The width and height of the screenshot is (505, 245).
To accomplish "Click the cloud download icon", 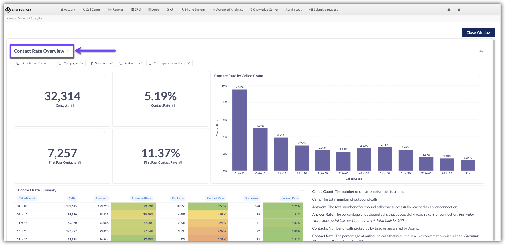I will [481, 51].
